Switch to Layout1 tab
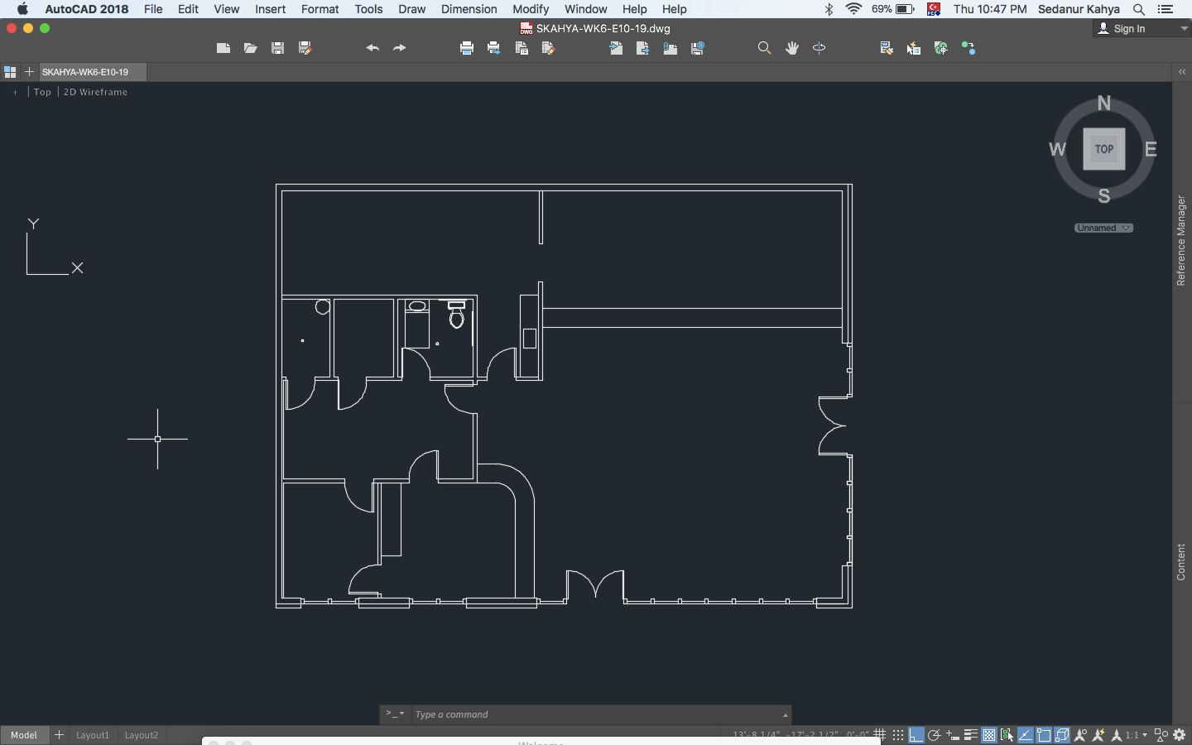Screen dimensions: 1192x745 pos(93,735)
